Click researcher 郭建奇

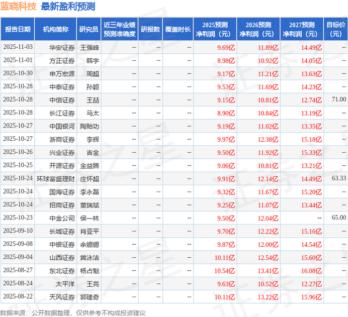click(x=89, y=297)
